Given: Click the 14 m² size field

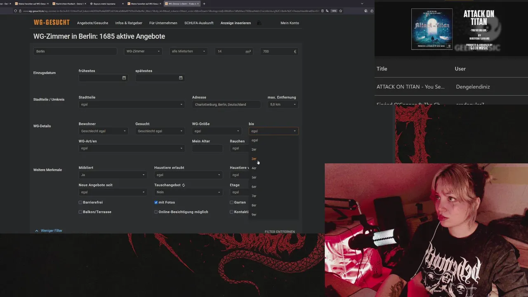Looking at the screenshot, I should click(x=234, y=51).
